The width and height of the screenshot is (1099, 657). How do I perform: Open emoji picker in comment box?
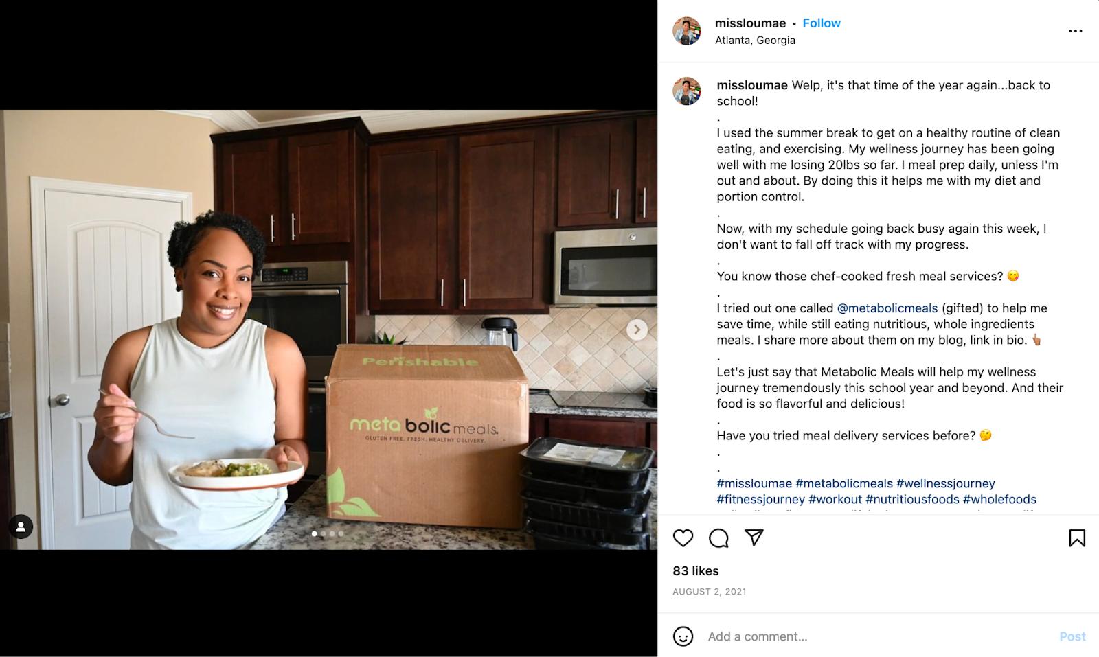point(683,636)
